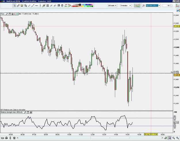Viewport: 180px width, 141px height.
Task: Click the blue arrow trading icon
Action: (x=178, y=11)
